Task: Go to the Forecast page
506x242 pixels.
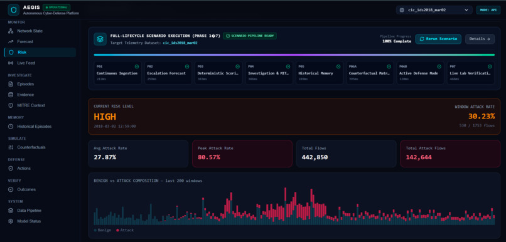Action: (40, 41)
